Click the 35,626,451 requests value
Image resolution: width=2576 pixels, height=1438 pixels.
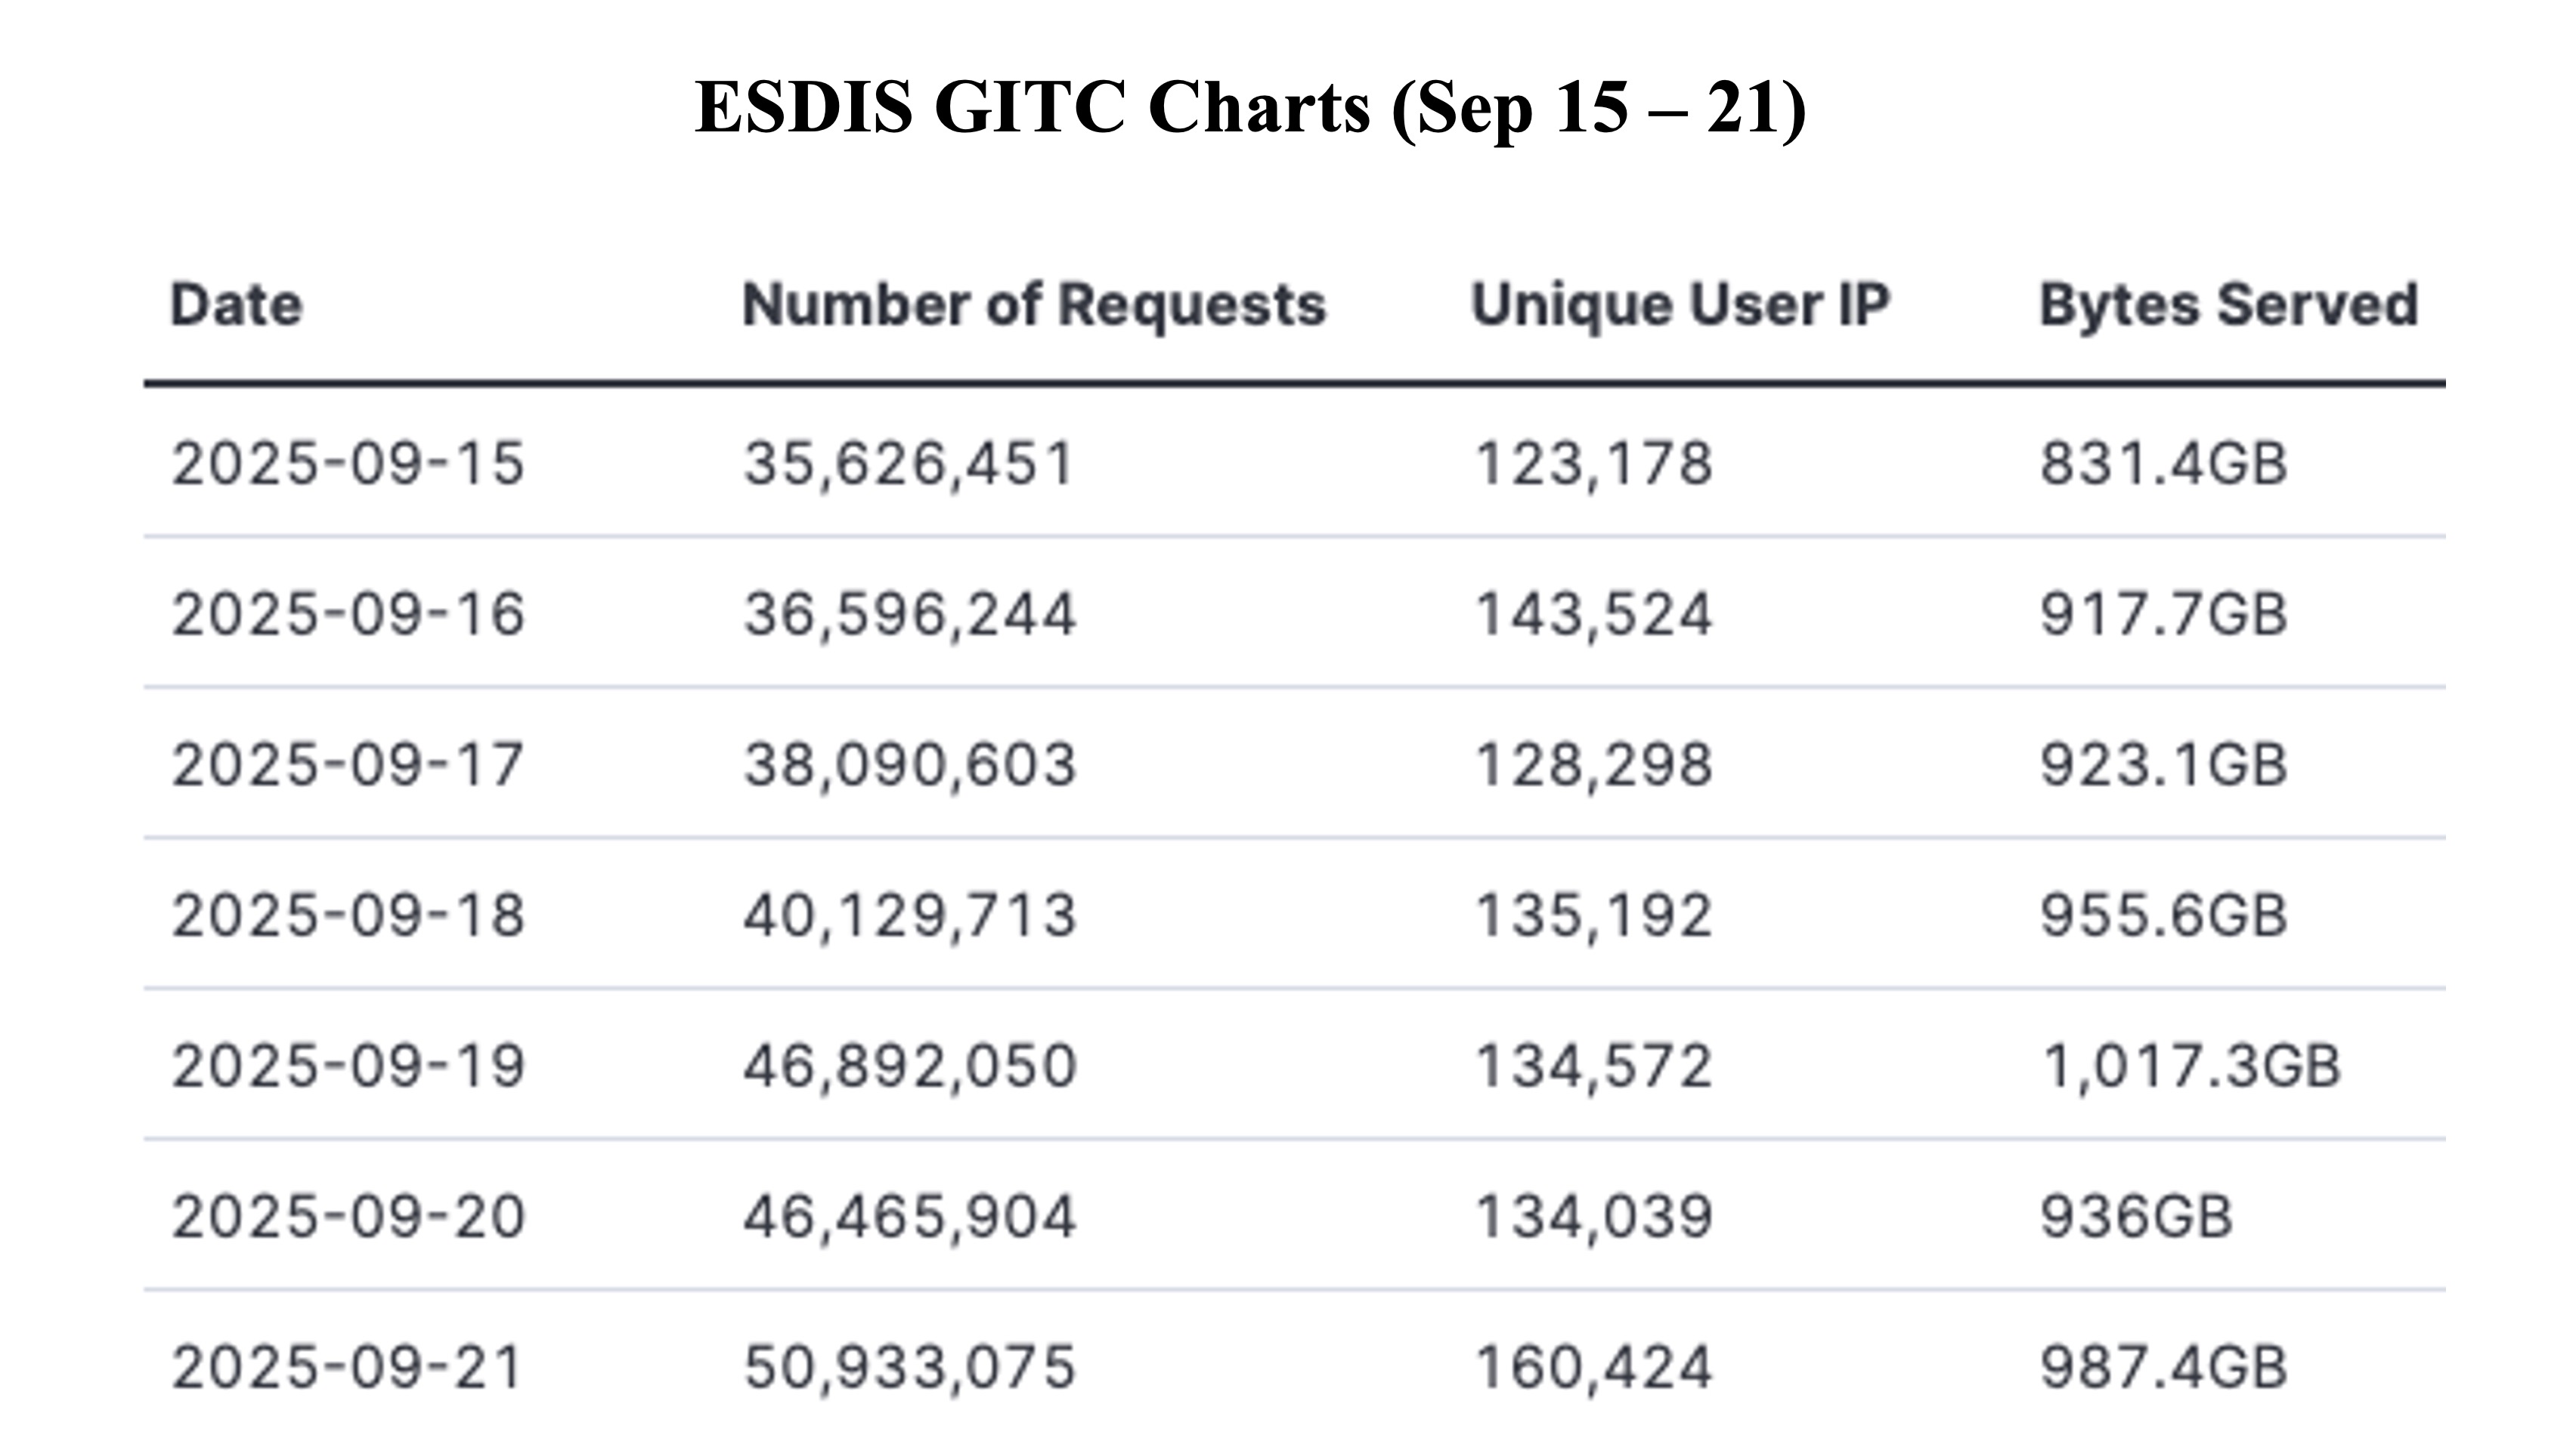click(908, 464)
